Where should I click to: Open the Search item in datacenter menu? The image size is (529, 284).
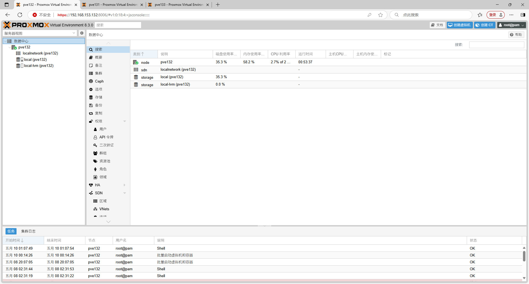point(108,50)
